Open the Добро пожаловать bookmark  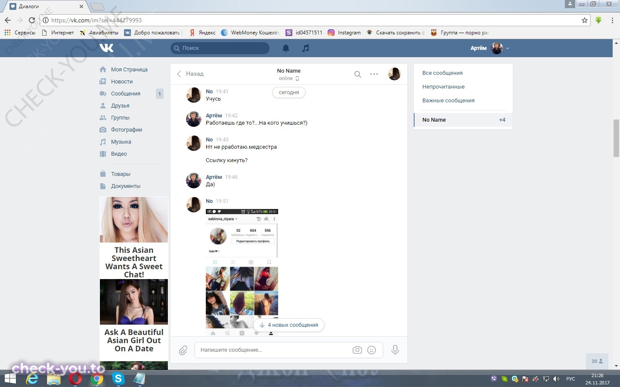coord(152,32)
